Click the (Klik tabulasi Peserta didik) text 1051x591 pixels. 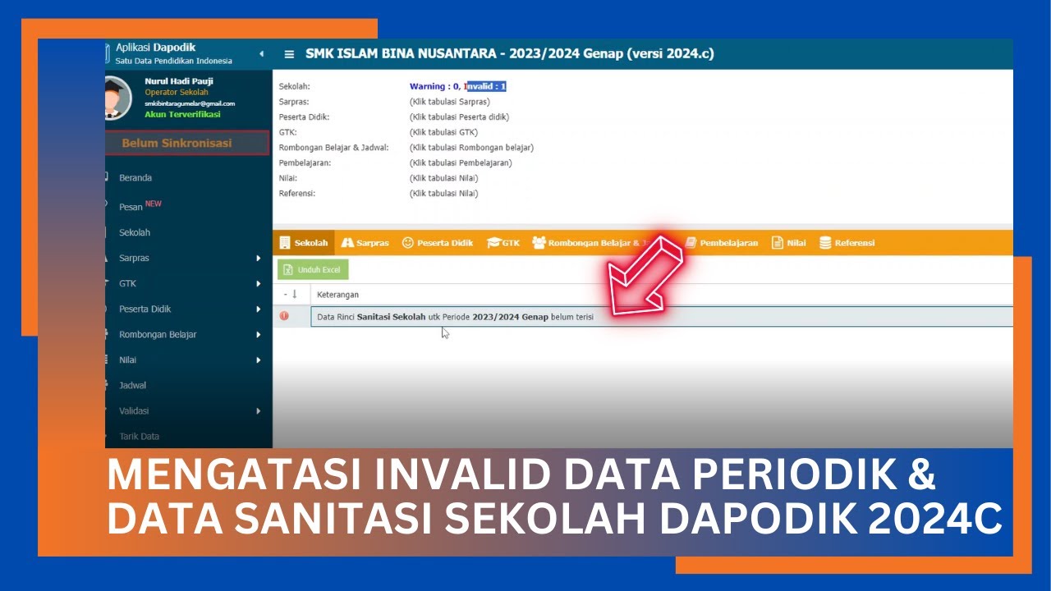459,117
